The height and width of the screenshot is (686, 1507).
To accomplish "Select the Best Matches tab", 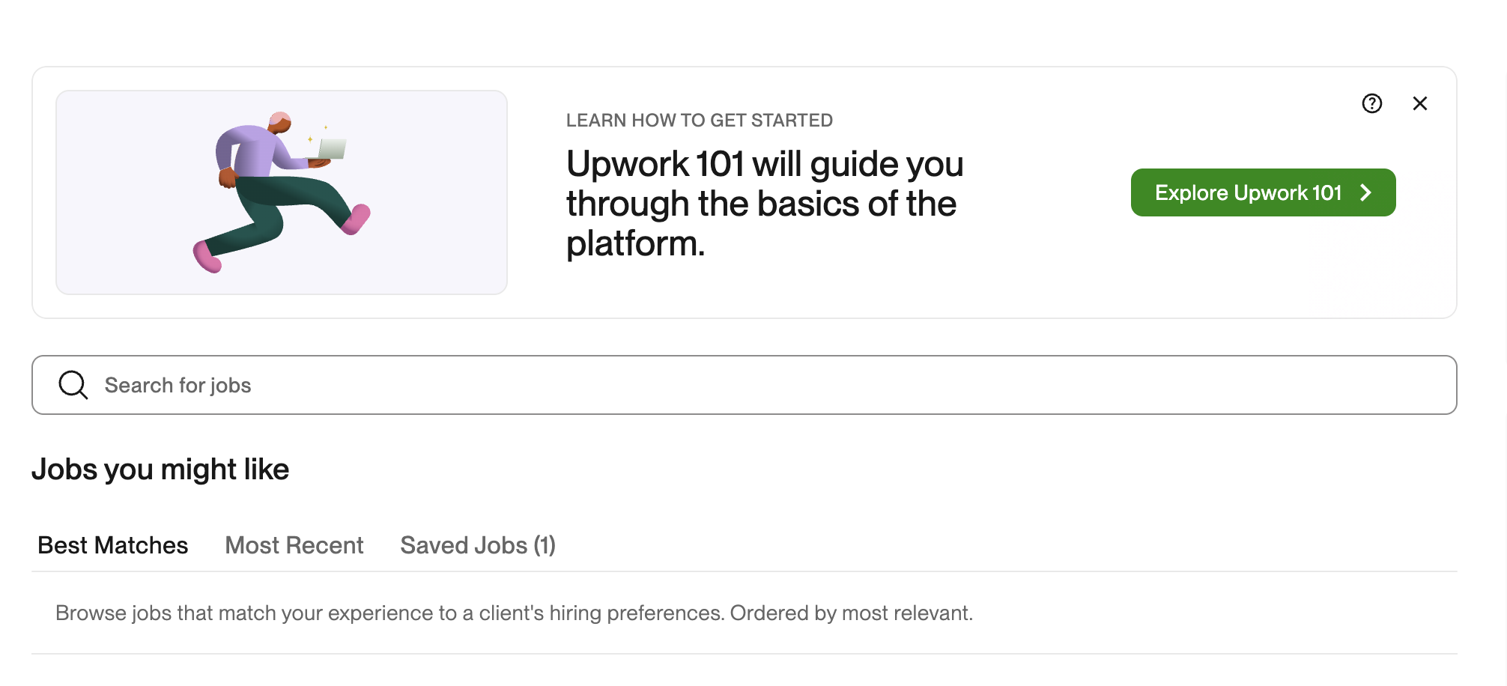I will click(112, 544).
